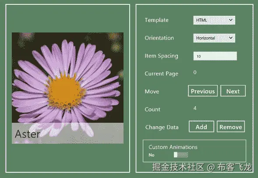Click the Item Spacing input field
Viewport: 258px width, 178px height.
(x=215, y=56)
